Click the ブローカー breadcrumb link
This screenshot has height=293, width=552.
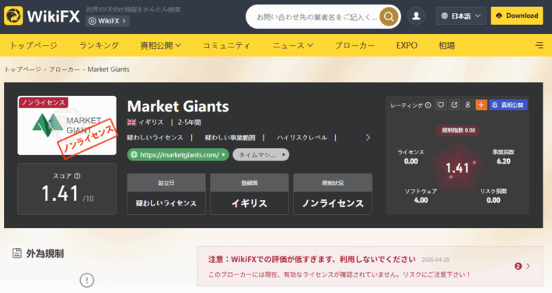[x=65, y=70]
